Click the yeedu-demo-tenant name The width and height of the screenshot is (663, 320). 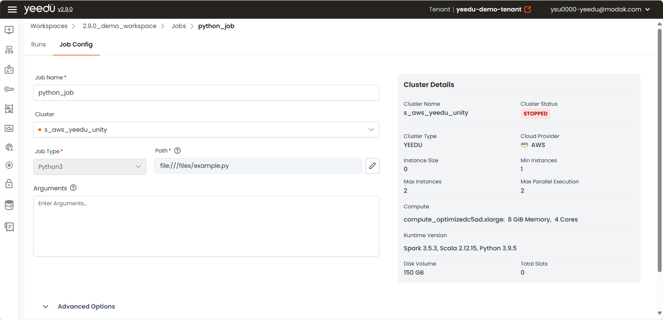tap(489, 9)
